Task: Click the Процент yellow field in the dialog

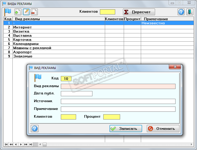Action: (112, 117)
